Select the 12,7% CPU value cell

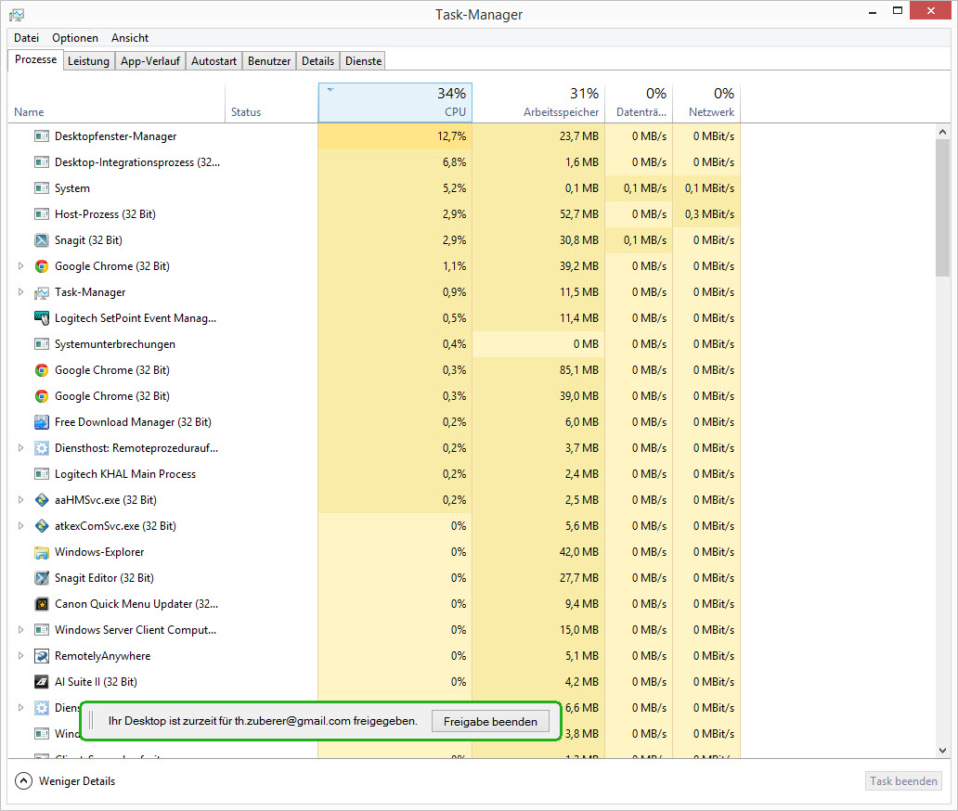395,136
